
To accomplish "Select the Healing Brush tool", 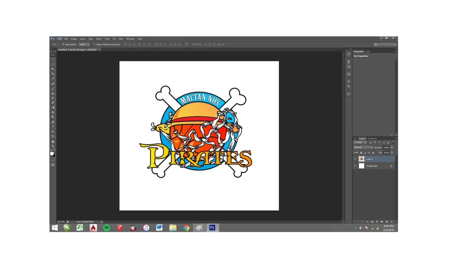I will coord(53,84).
